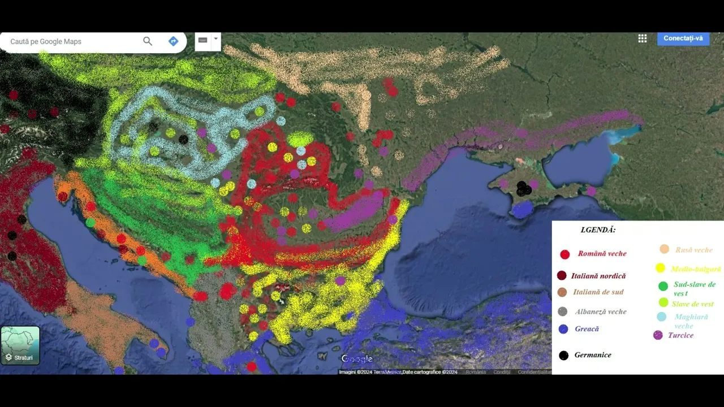Click the red Română veche legend dot
Image resolution: width=724 pixels, height=407 pixels.
coord(564,254)
